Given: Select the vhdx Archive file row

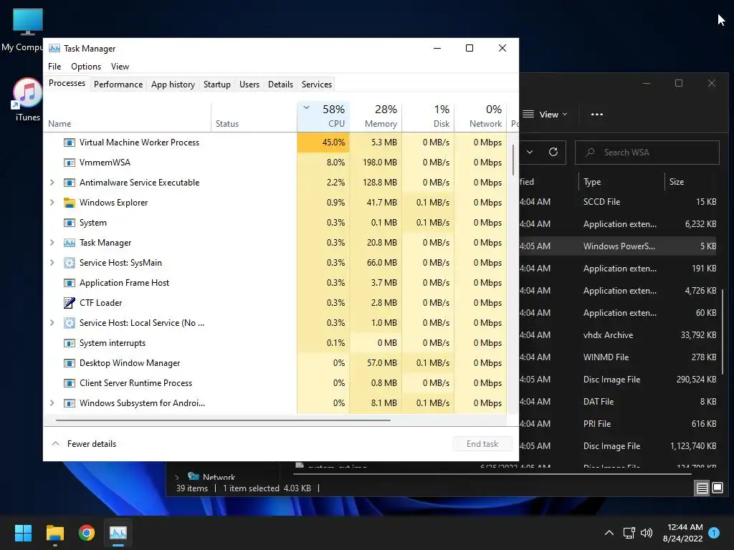Looking at the screenshot, I should (619, 335).
